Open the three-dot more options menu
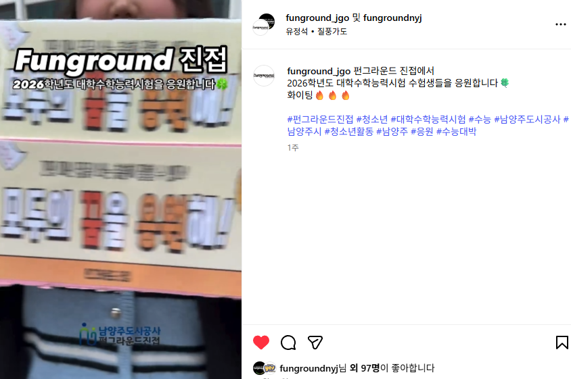Screen dimensions: 571x379 point(560,24)
